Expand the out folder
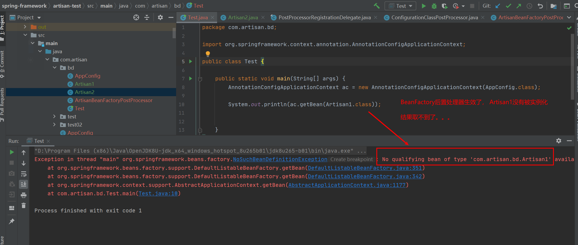The width and height of the screenshot is (578, 245). click(x=25, y=27)
